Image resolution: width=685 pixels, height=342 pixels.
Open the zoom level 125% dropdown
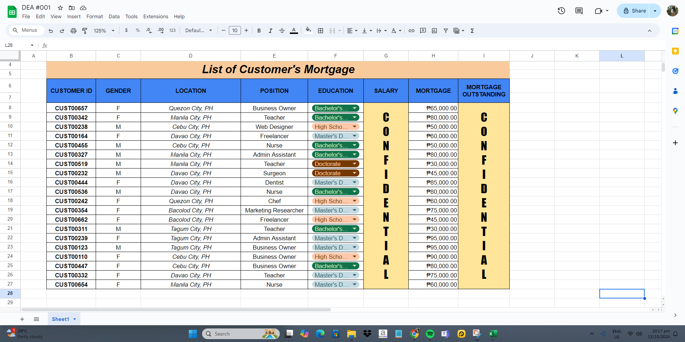tap(104, 31)
